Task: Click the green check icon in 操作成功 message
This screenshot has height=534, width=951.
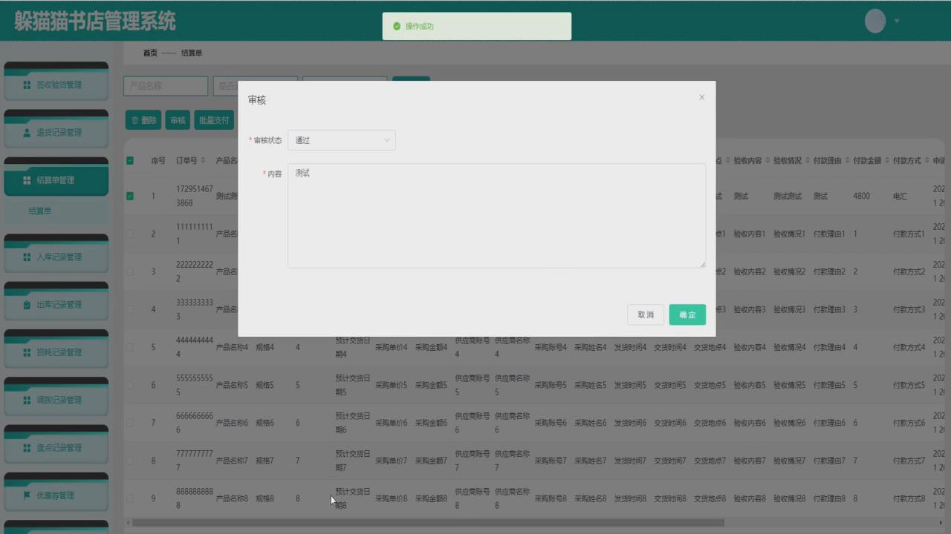Action: click(x=397, y=26)
